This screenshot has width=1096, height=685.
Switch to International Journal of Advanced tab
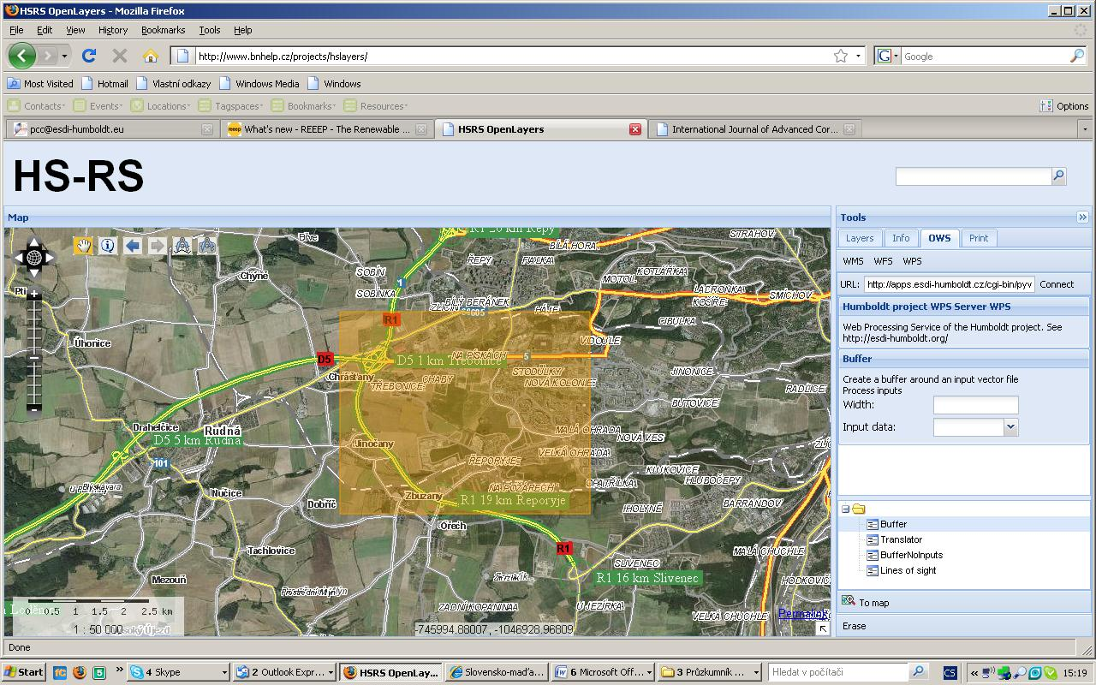point(754,129)
